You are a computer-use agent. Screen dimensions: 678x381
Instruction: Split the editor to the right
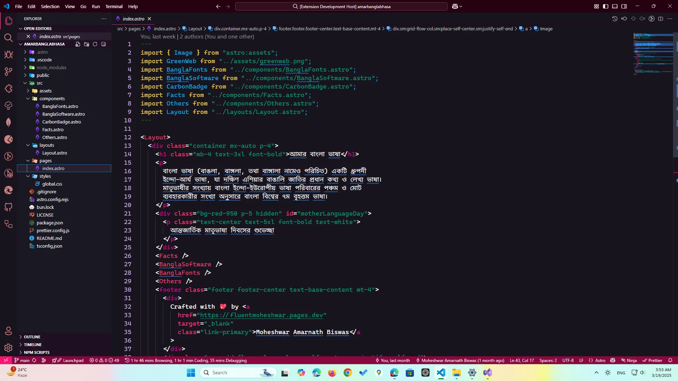click(x=661, y=19)
